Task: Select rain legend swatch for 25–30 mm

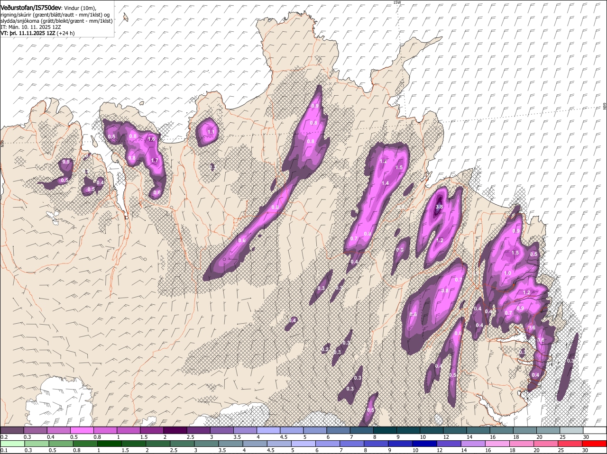Action: pos(570,444)
